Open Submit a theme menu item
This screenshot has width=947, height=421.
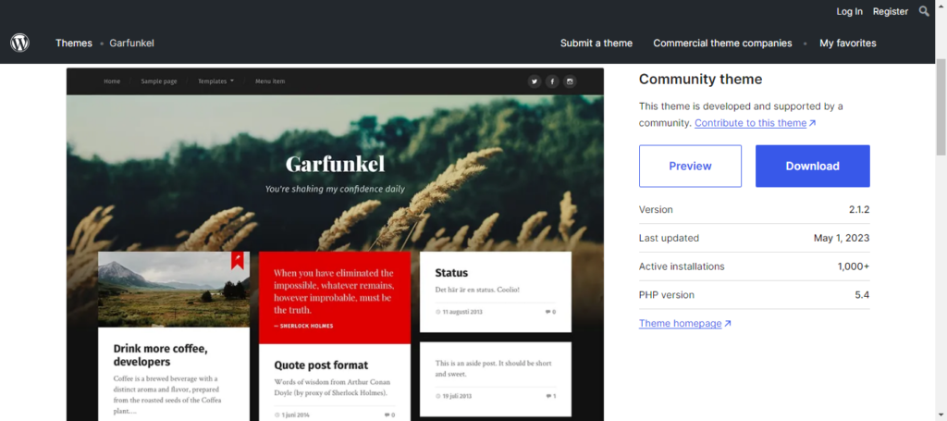[596, 43]
